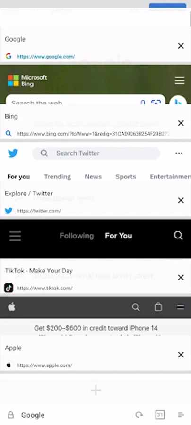
Task: Close the TikTok tab
Action: tap(181, 278)
